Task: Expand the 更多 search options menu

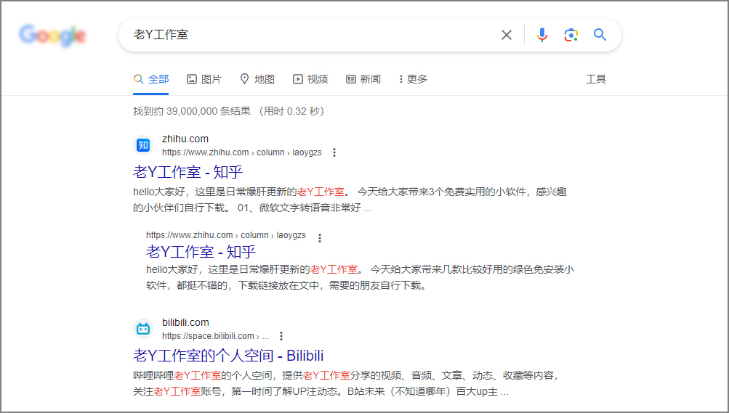Action: click(413, 79)
